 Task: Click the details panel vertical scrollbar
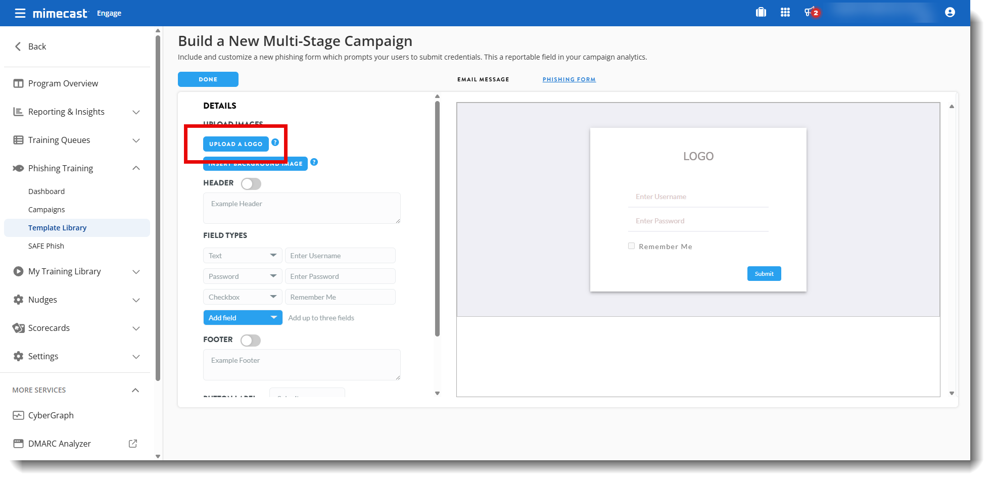coord(437,217)
